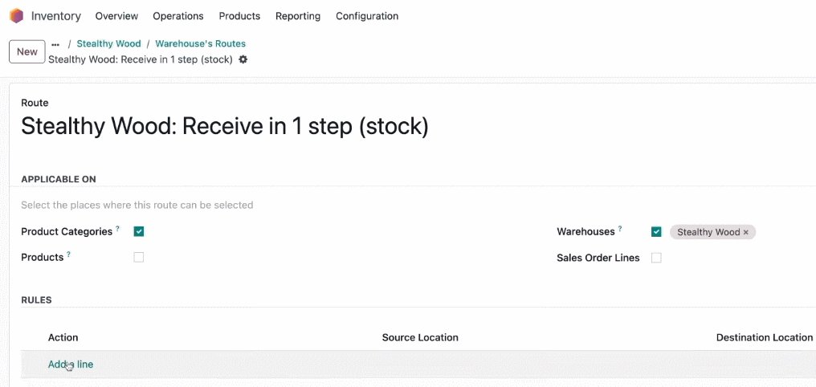Open the Configuration menu
This screenshot has width=816, height=387.
[367, 16]
